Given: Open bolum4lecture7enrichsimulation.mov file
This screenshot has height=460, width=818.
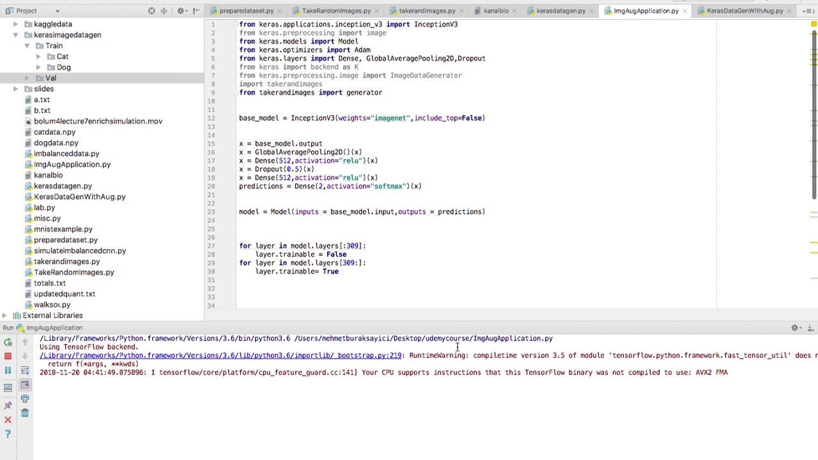Looking at the screenshot, I should 98,121.
